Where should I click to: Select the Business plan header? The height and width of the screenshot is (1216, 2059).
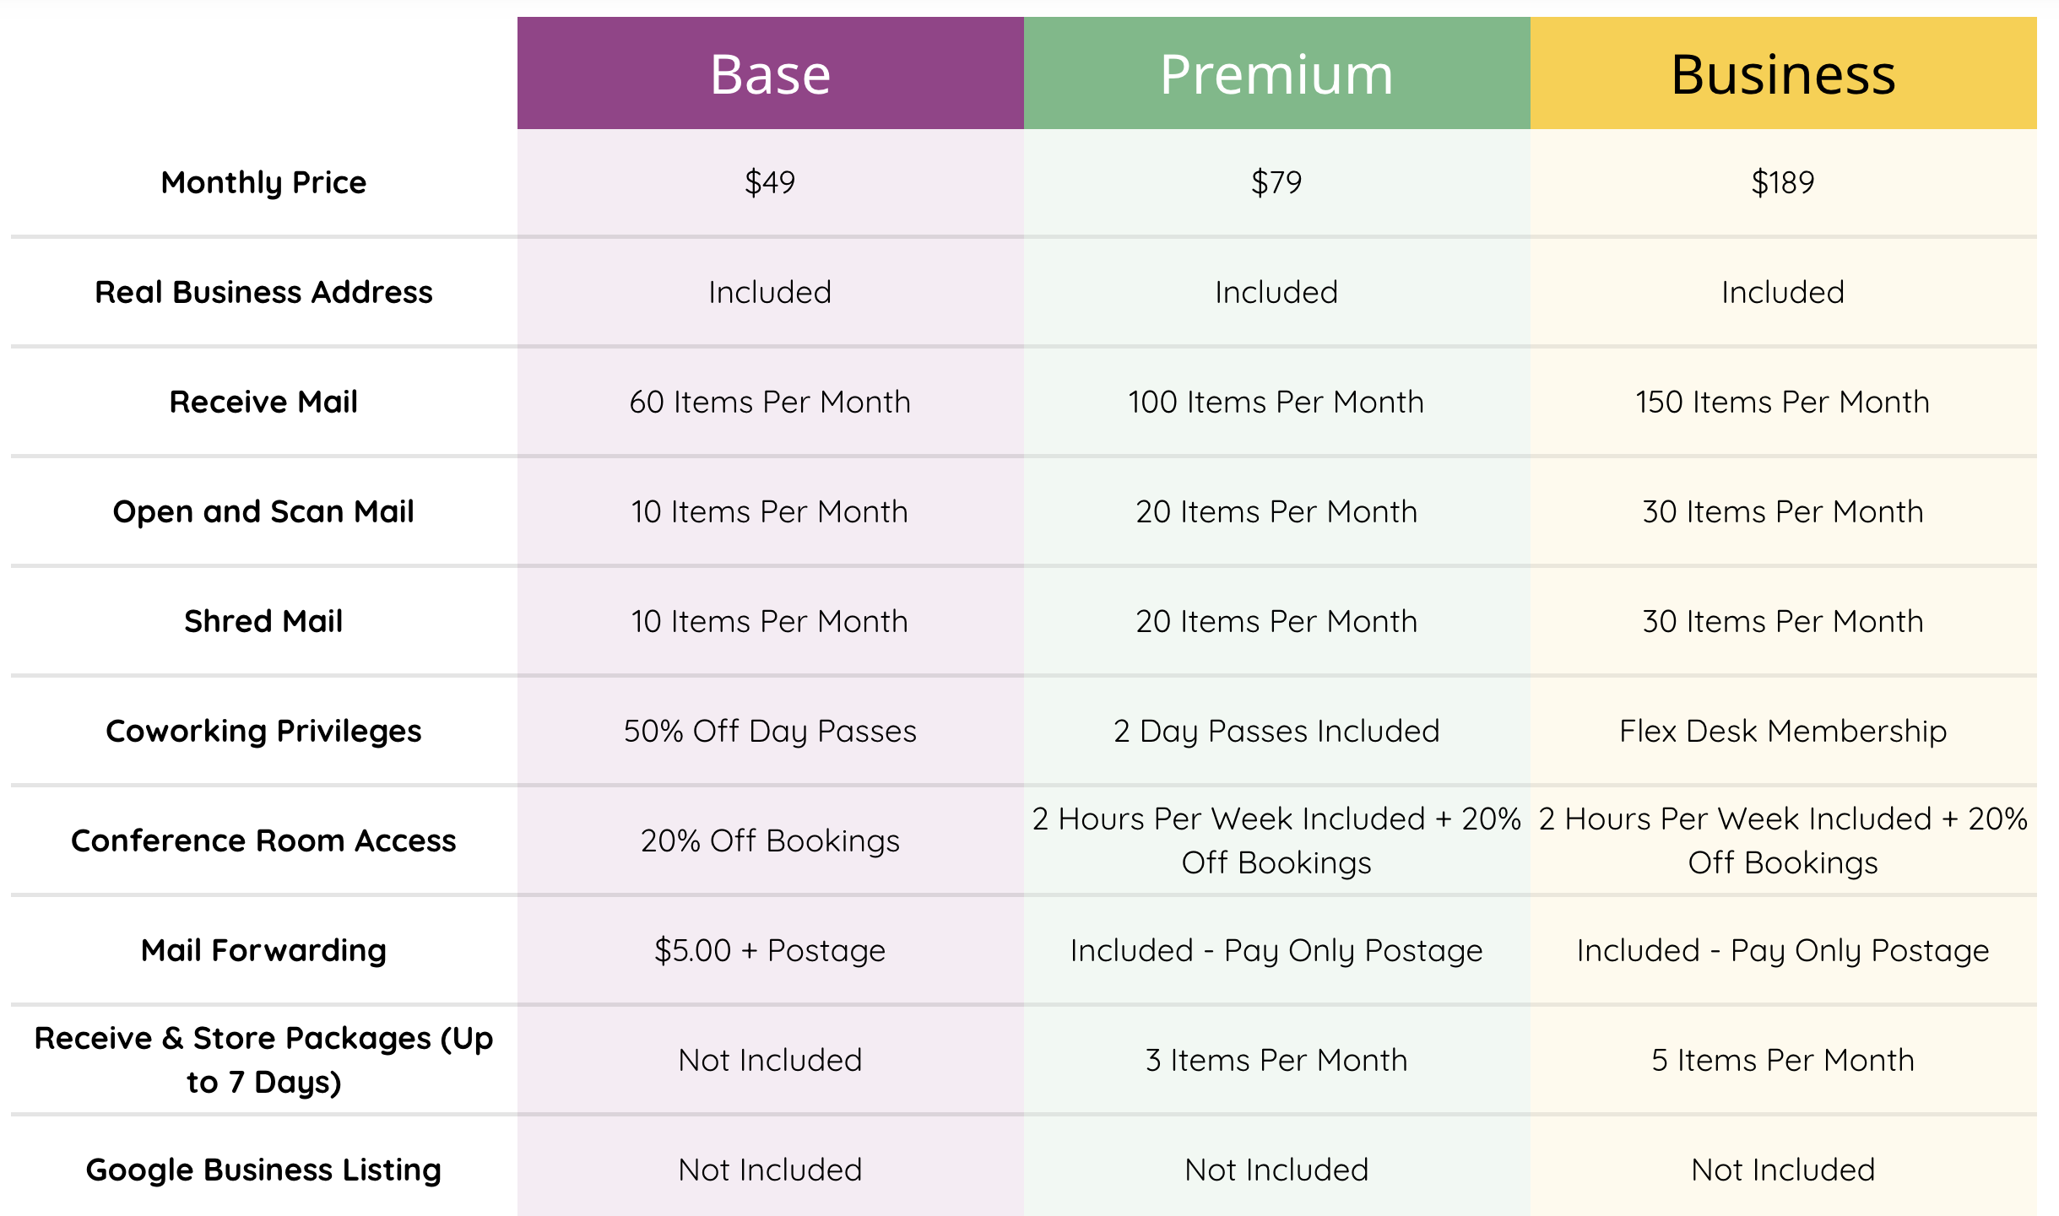click(1783, 74)
